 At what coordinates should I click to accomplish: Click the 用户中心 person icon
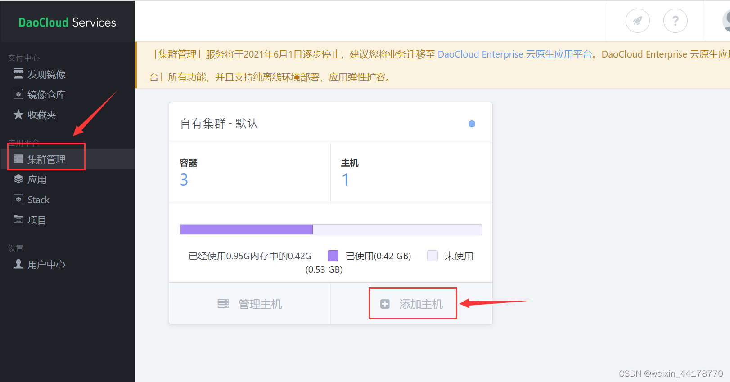(x=18, y=264)
